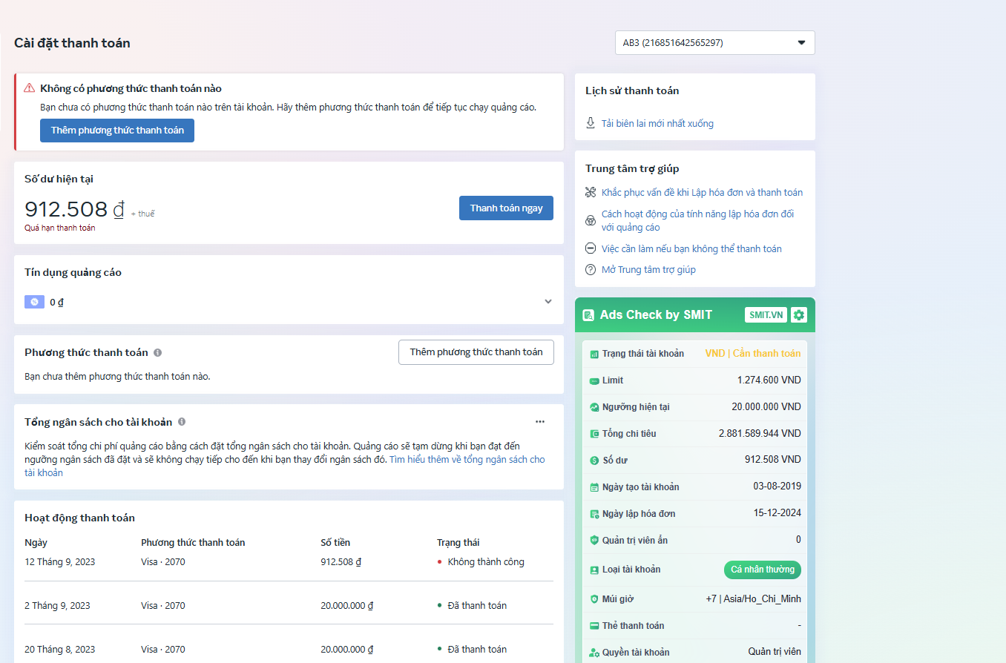
Task: Click the outlined Thêm phương thức thanh toán button
Action: pyautogui.click(x=476, y=352)
